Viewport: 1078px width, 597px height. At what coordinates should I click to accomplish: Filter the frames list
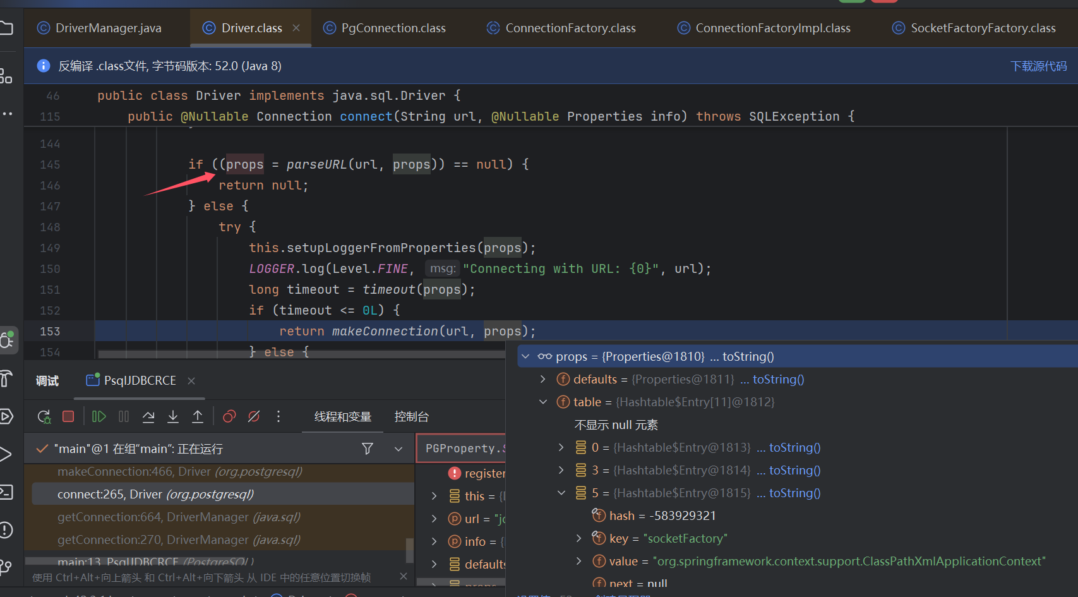coord(368,449)
